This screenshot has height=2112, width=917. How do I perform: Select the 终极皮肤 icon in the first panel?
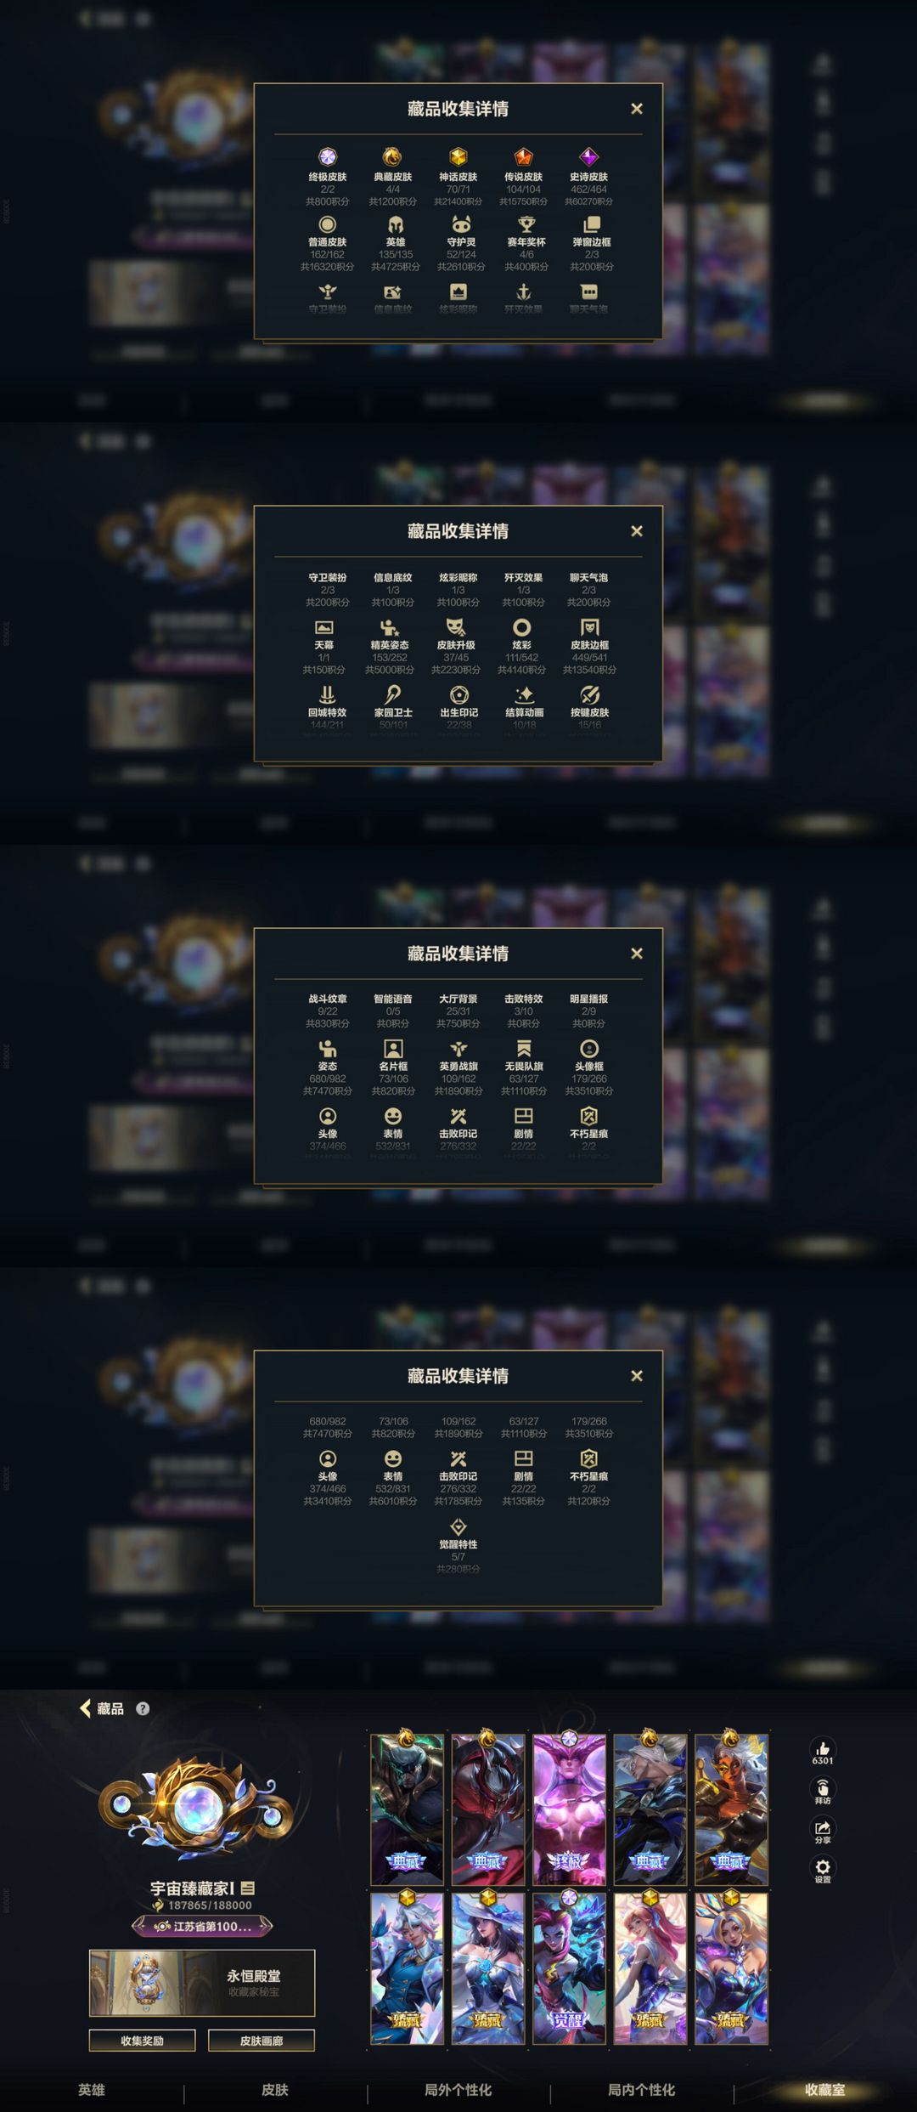[327, 156]
